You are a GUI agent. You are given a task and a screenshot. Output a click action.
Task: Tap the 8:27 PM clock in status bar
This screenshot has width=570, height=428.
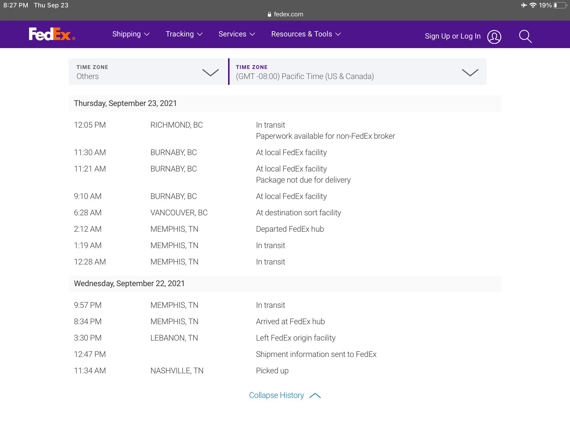16,5
